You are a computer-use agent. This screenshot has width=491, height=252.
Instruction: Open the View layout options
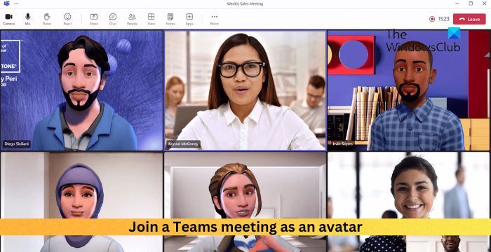[x=152, y=19]
